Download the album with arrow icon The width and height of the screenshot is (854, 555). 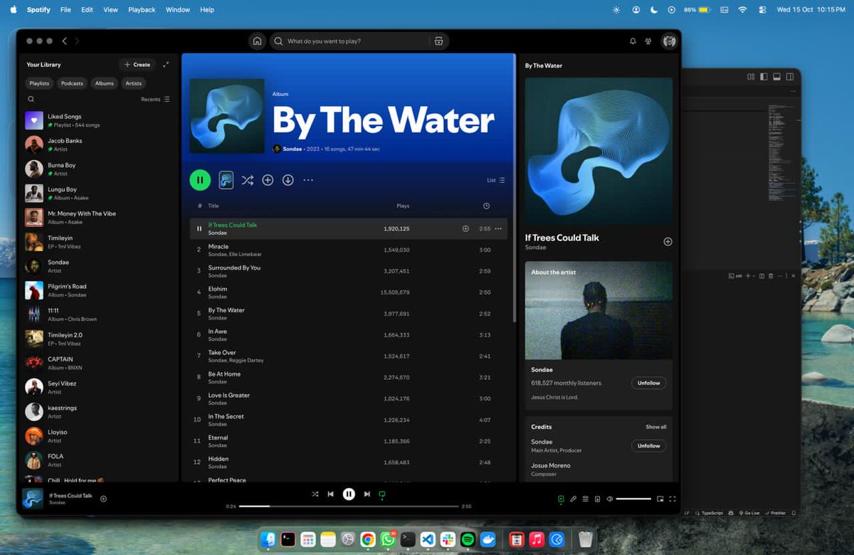pyautogui.click(x=288, y=180)
